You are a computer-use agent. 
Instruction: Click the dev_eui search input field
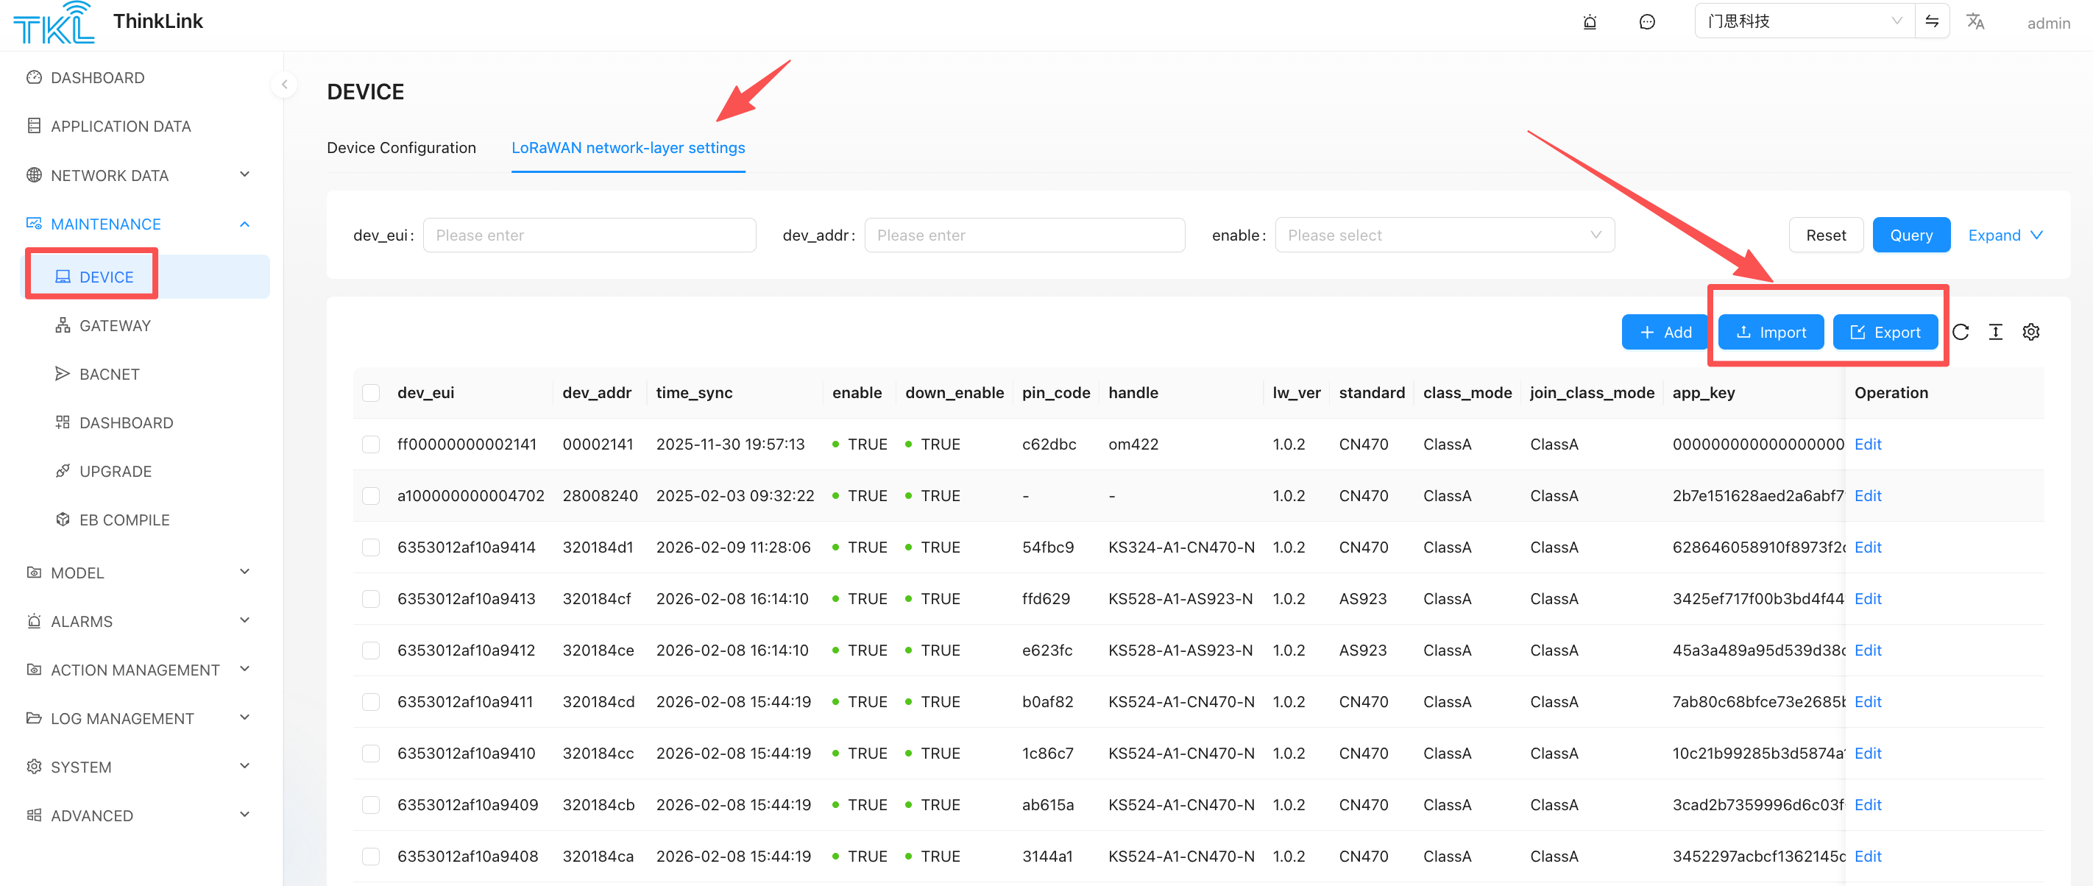coord(589,235)
